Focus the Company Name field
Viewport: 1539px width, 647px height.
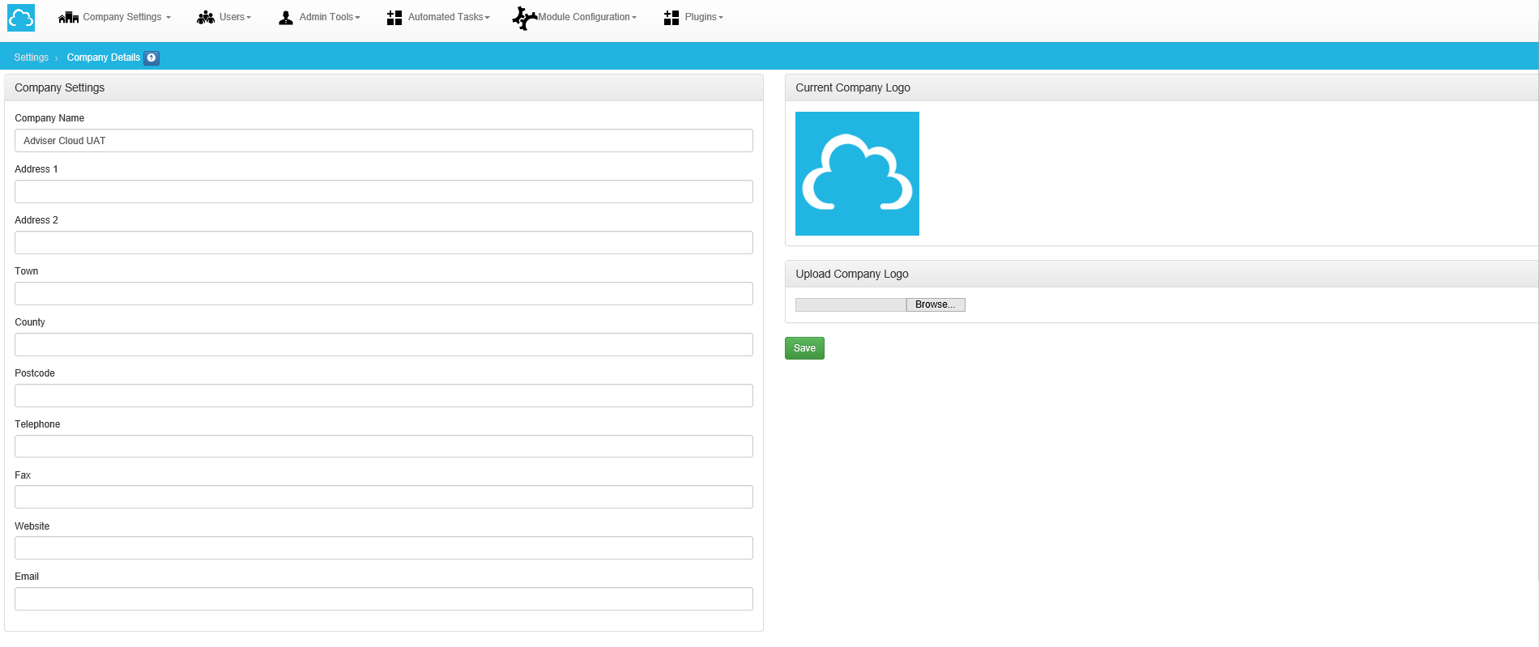[x=384, y=141]
